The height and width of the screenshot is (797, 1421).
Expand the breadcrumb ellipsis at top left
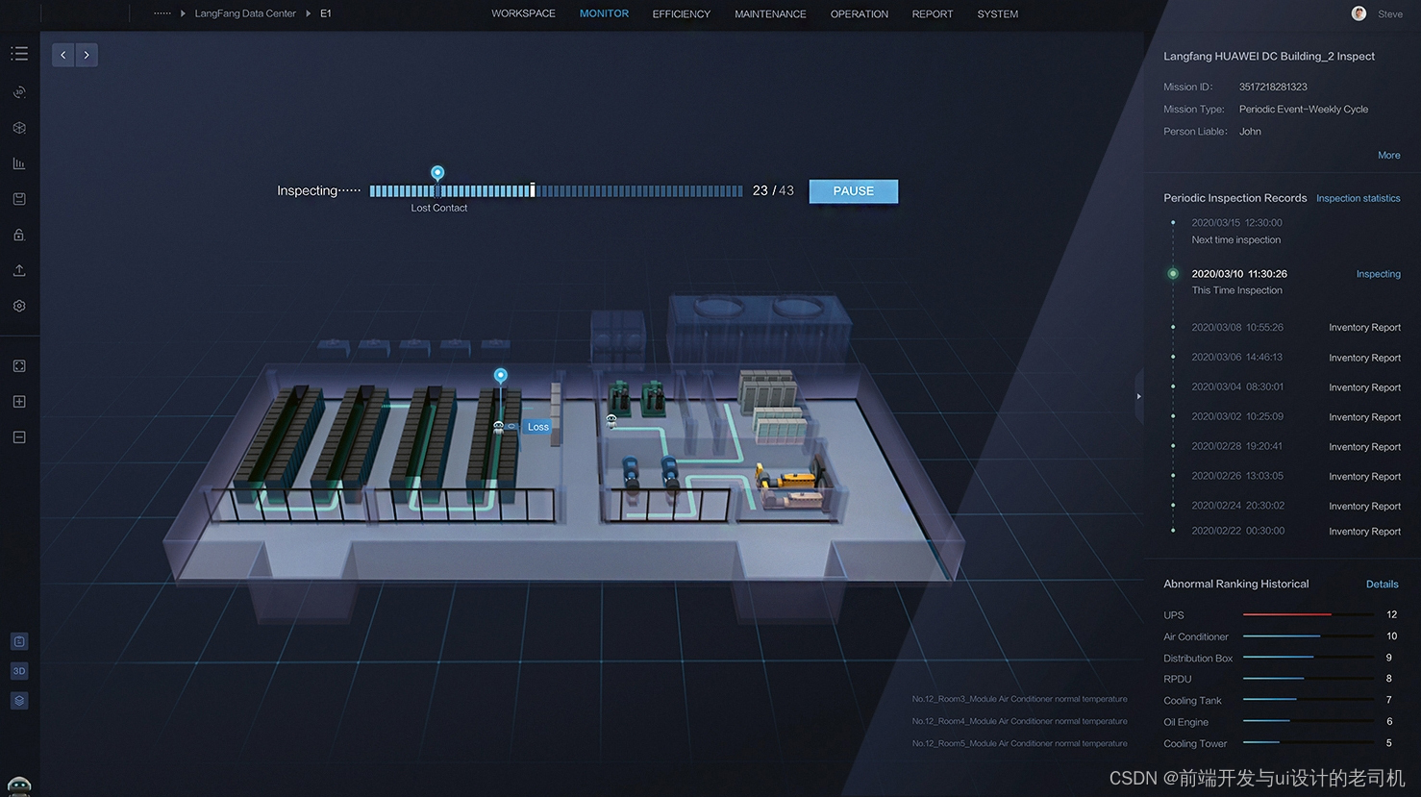(x=162, y=13)
